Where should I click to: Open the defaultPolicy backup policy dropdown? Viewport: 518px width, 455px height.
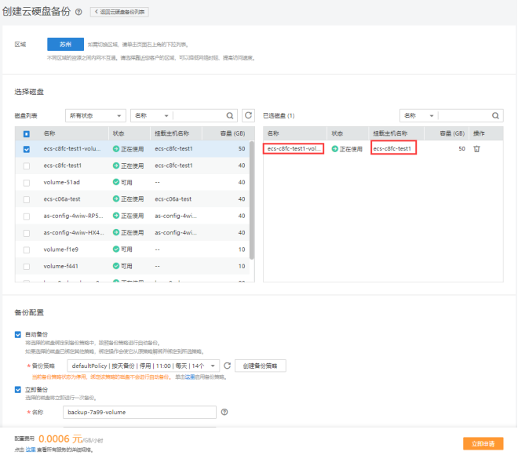143,366
